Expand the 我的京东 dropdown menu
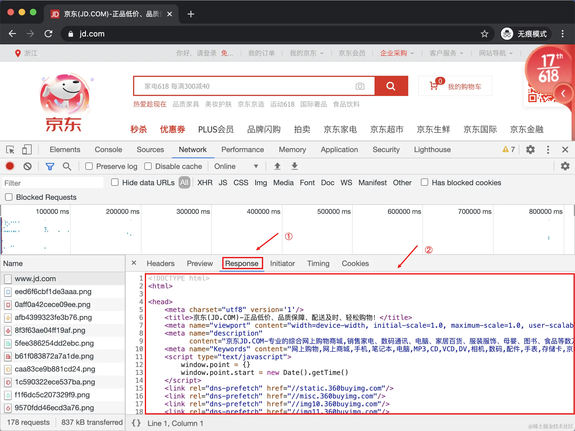Viewport: 575px width, 431px height. pos(306,53)
